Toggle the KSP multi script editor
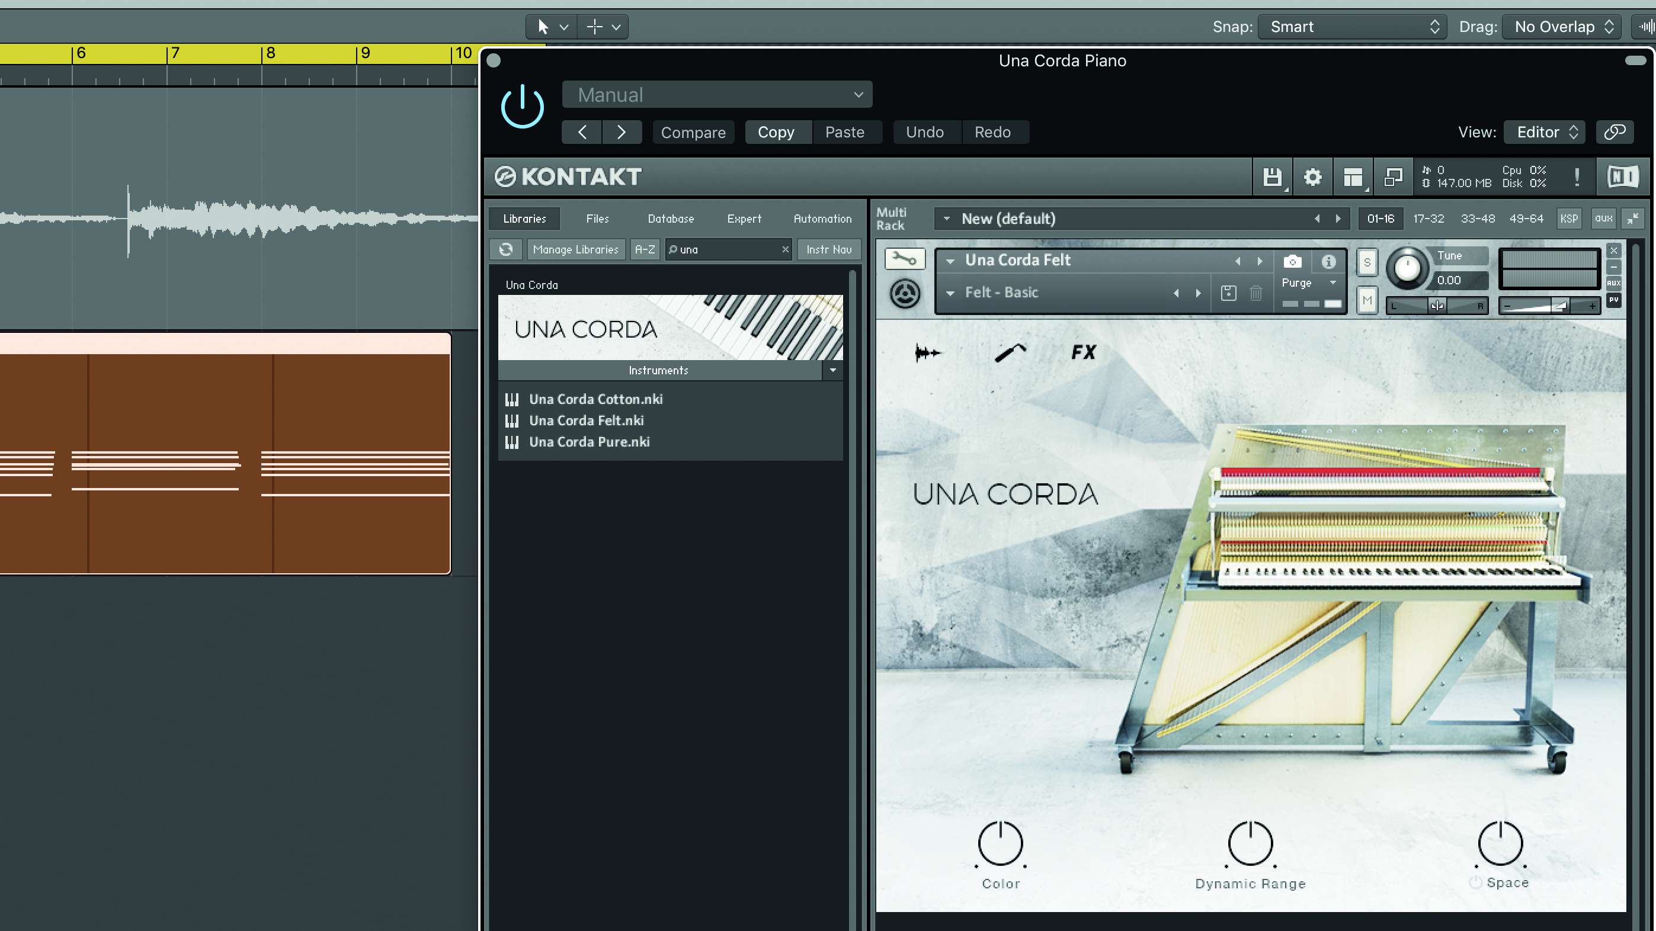1656x931 pixels. (1568, 219)
